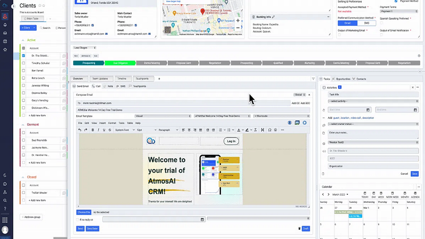
Task: Open the Lead Stages dropdown
Action: (x=84, y=48)
